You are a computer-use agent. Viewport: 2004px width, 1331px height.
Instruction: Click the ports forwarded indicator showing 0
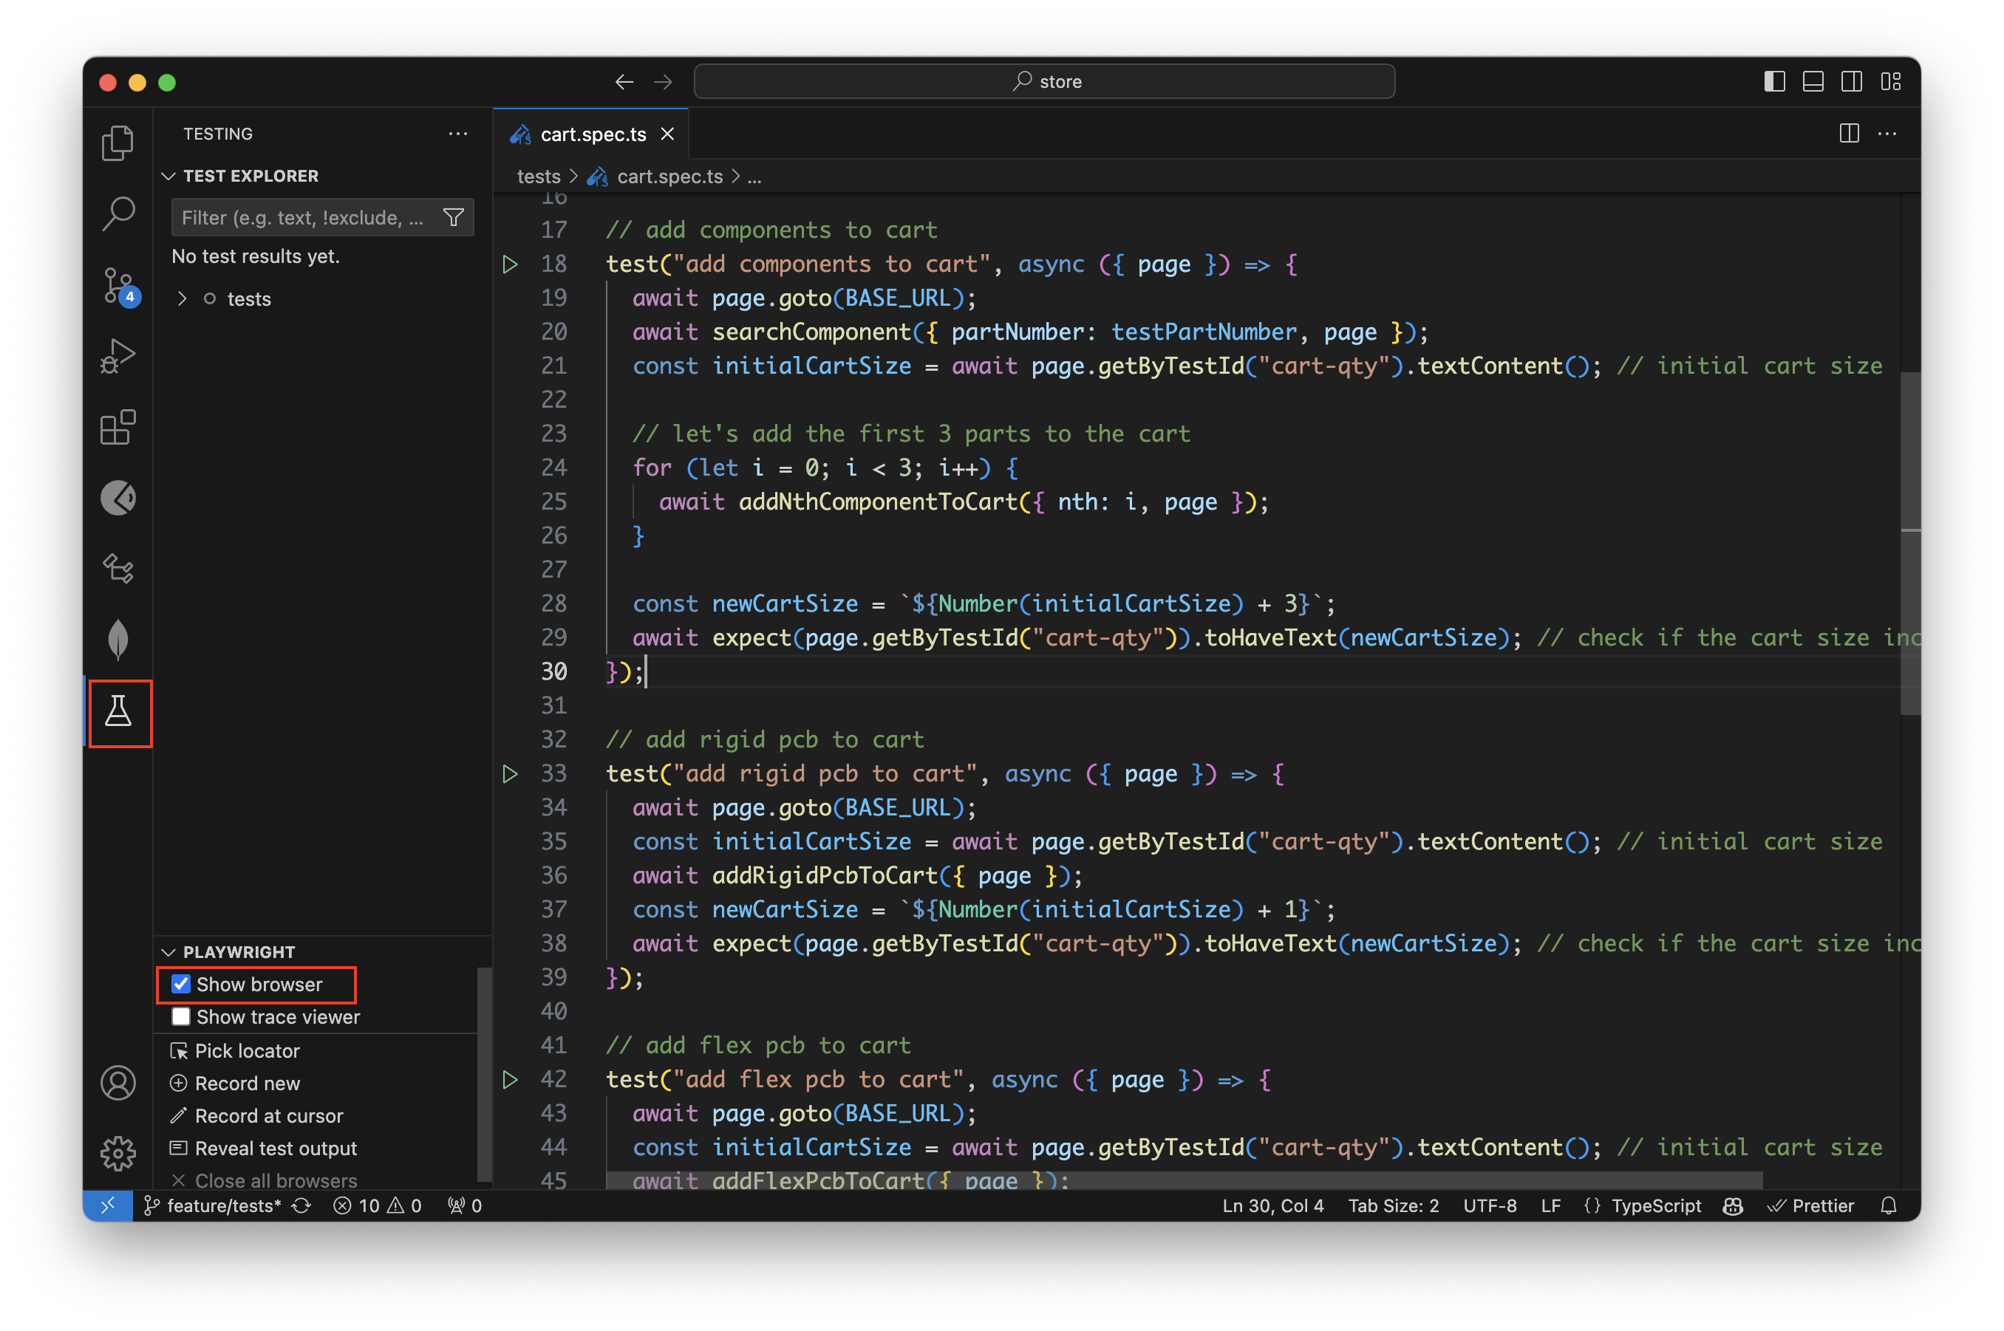point(465,1205)
